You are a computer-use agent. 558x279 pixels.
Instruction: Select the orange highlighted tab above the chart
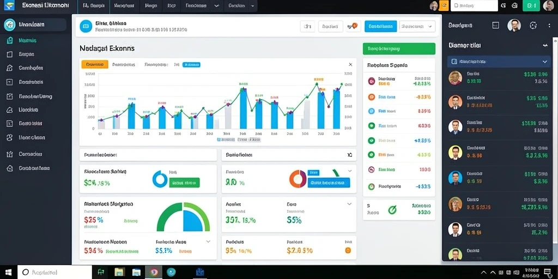pyautogui.click(x=95, y=64)
